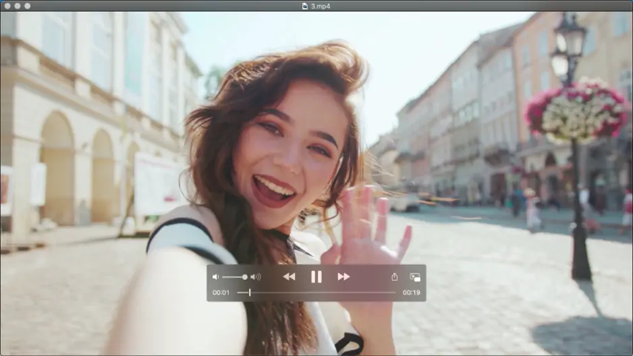Fast forward the video
Viewport: 633px width, 356px height.
pos(343,276)
